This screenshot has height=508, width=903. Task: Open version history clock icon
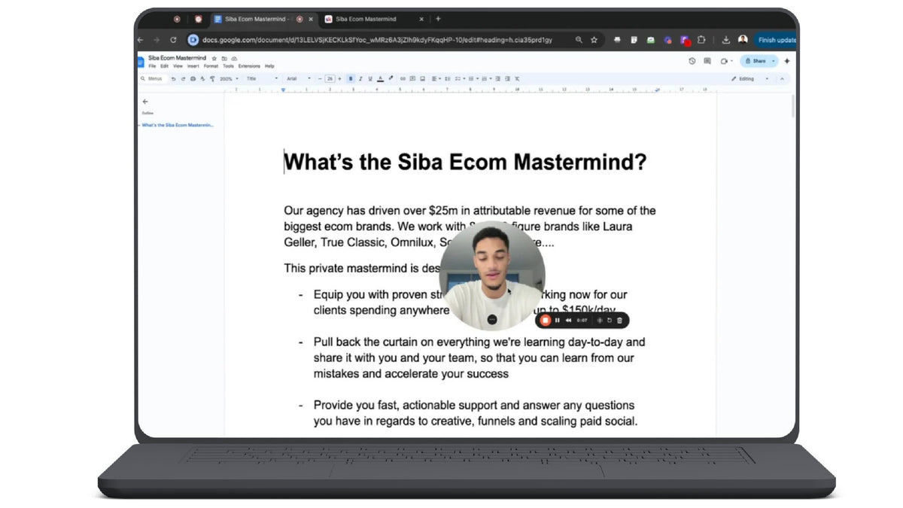coord(692,61)
